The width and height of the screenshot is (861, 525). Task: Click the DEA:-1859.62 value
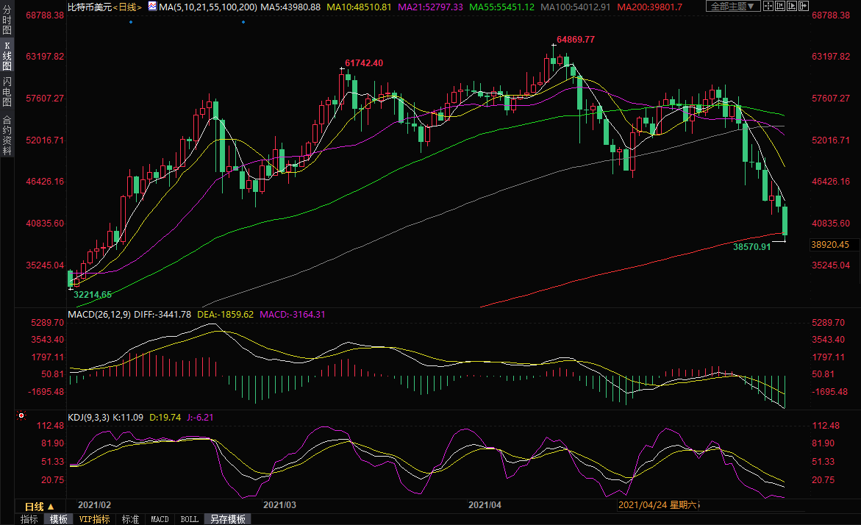(226, 315)
